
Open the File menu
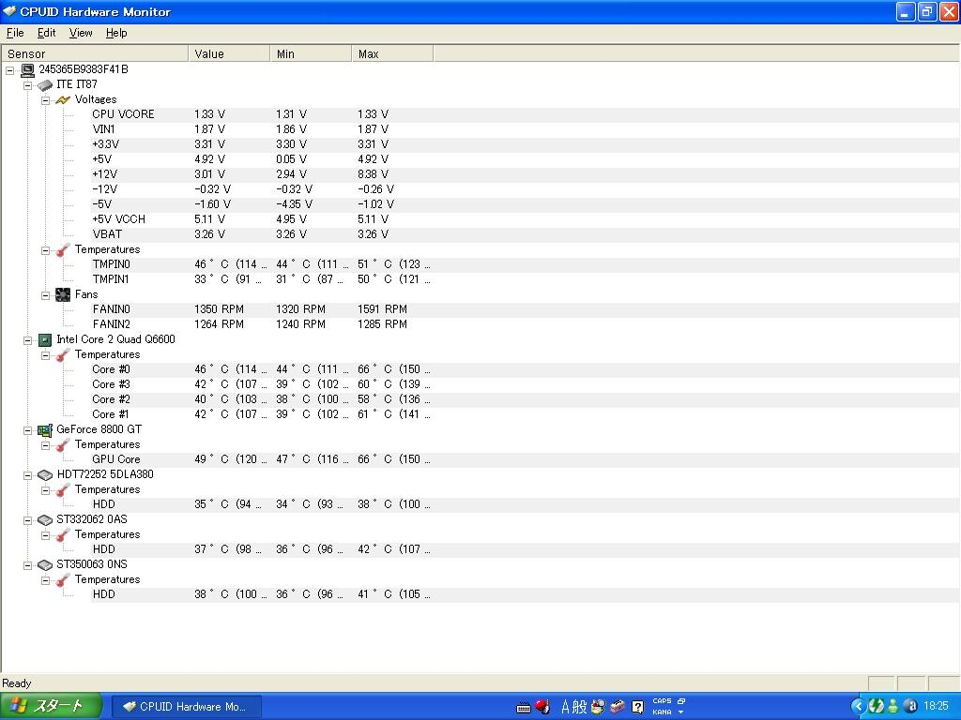[x=15, y=33]
